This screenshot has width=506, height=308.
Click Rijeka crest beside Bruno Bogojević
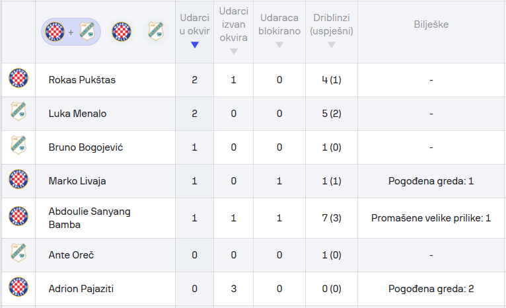[18, 145]
